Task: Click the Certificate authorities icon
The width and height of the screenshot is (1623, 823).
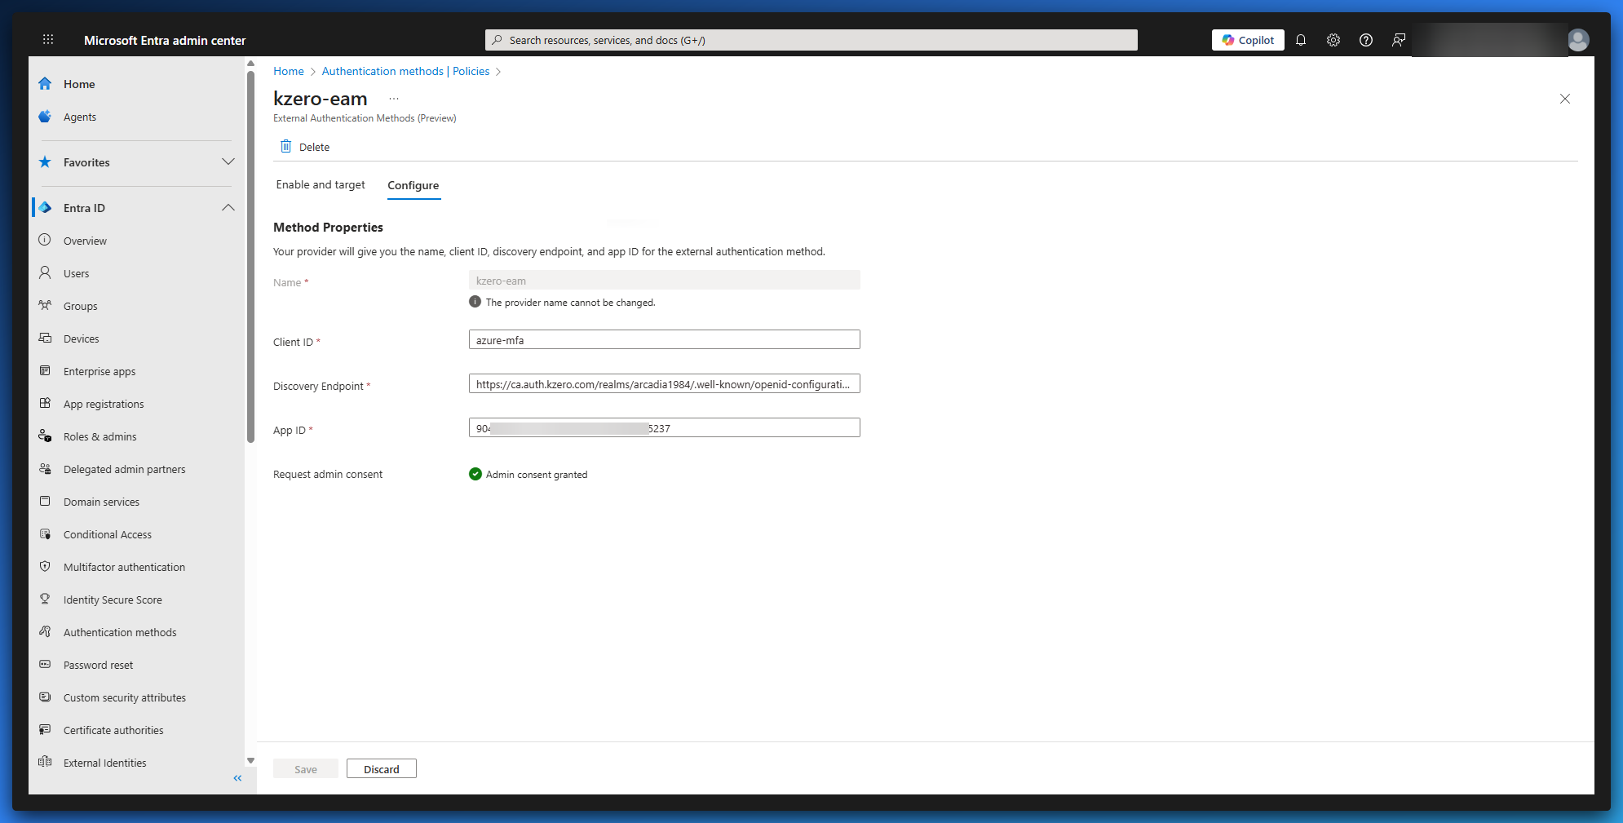Action: [x=45, y=729]
